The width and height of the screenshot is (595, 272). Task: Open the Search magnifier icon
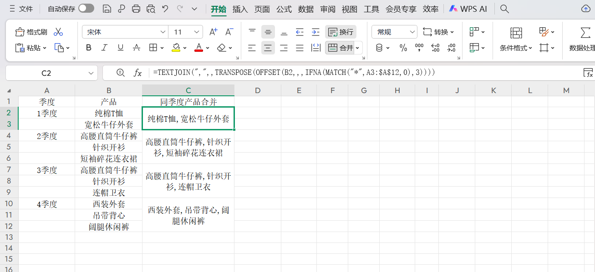coord(504,8)
